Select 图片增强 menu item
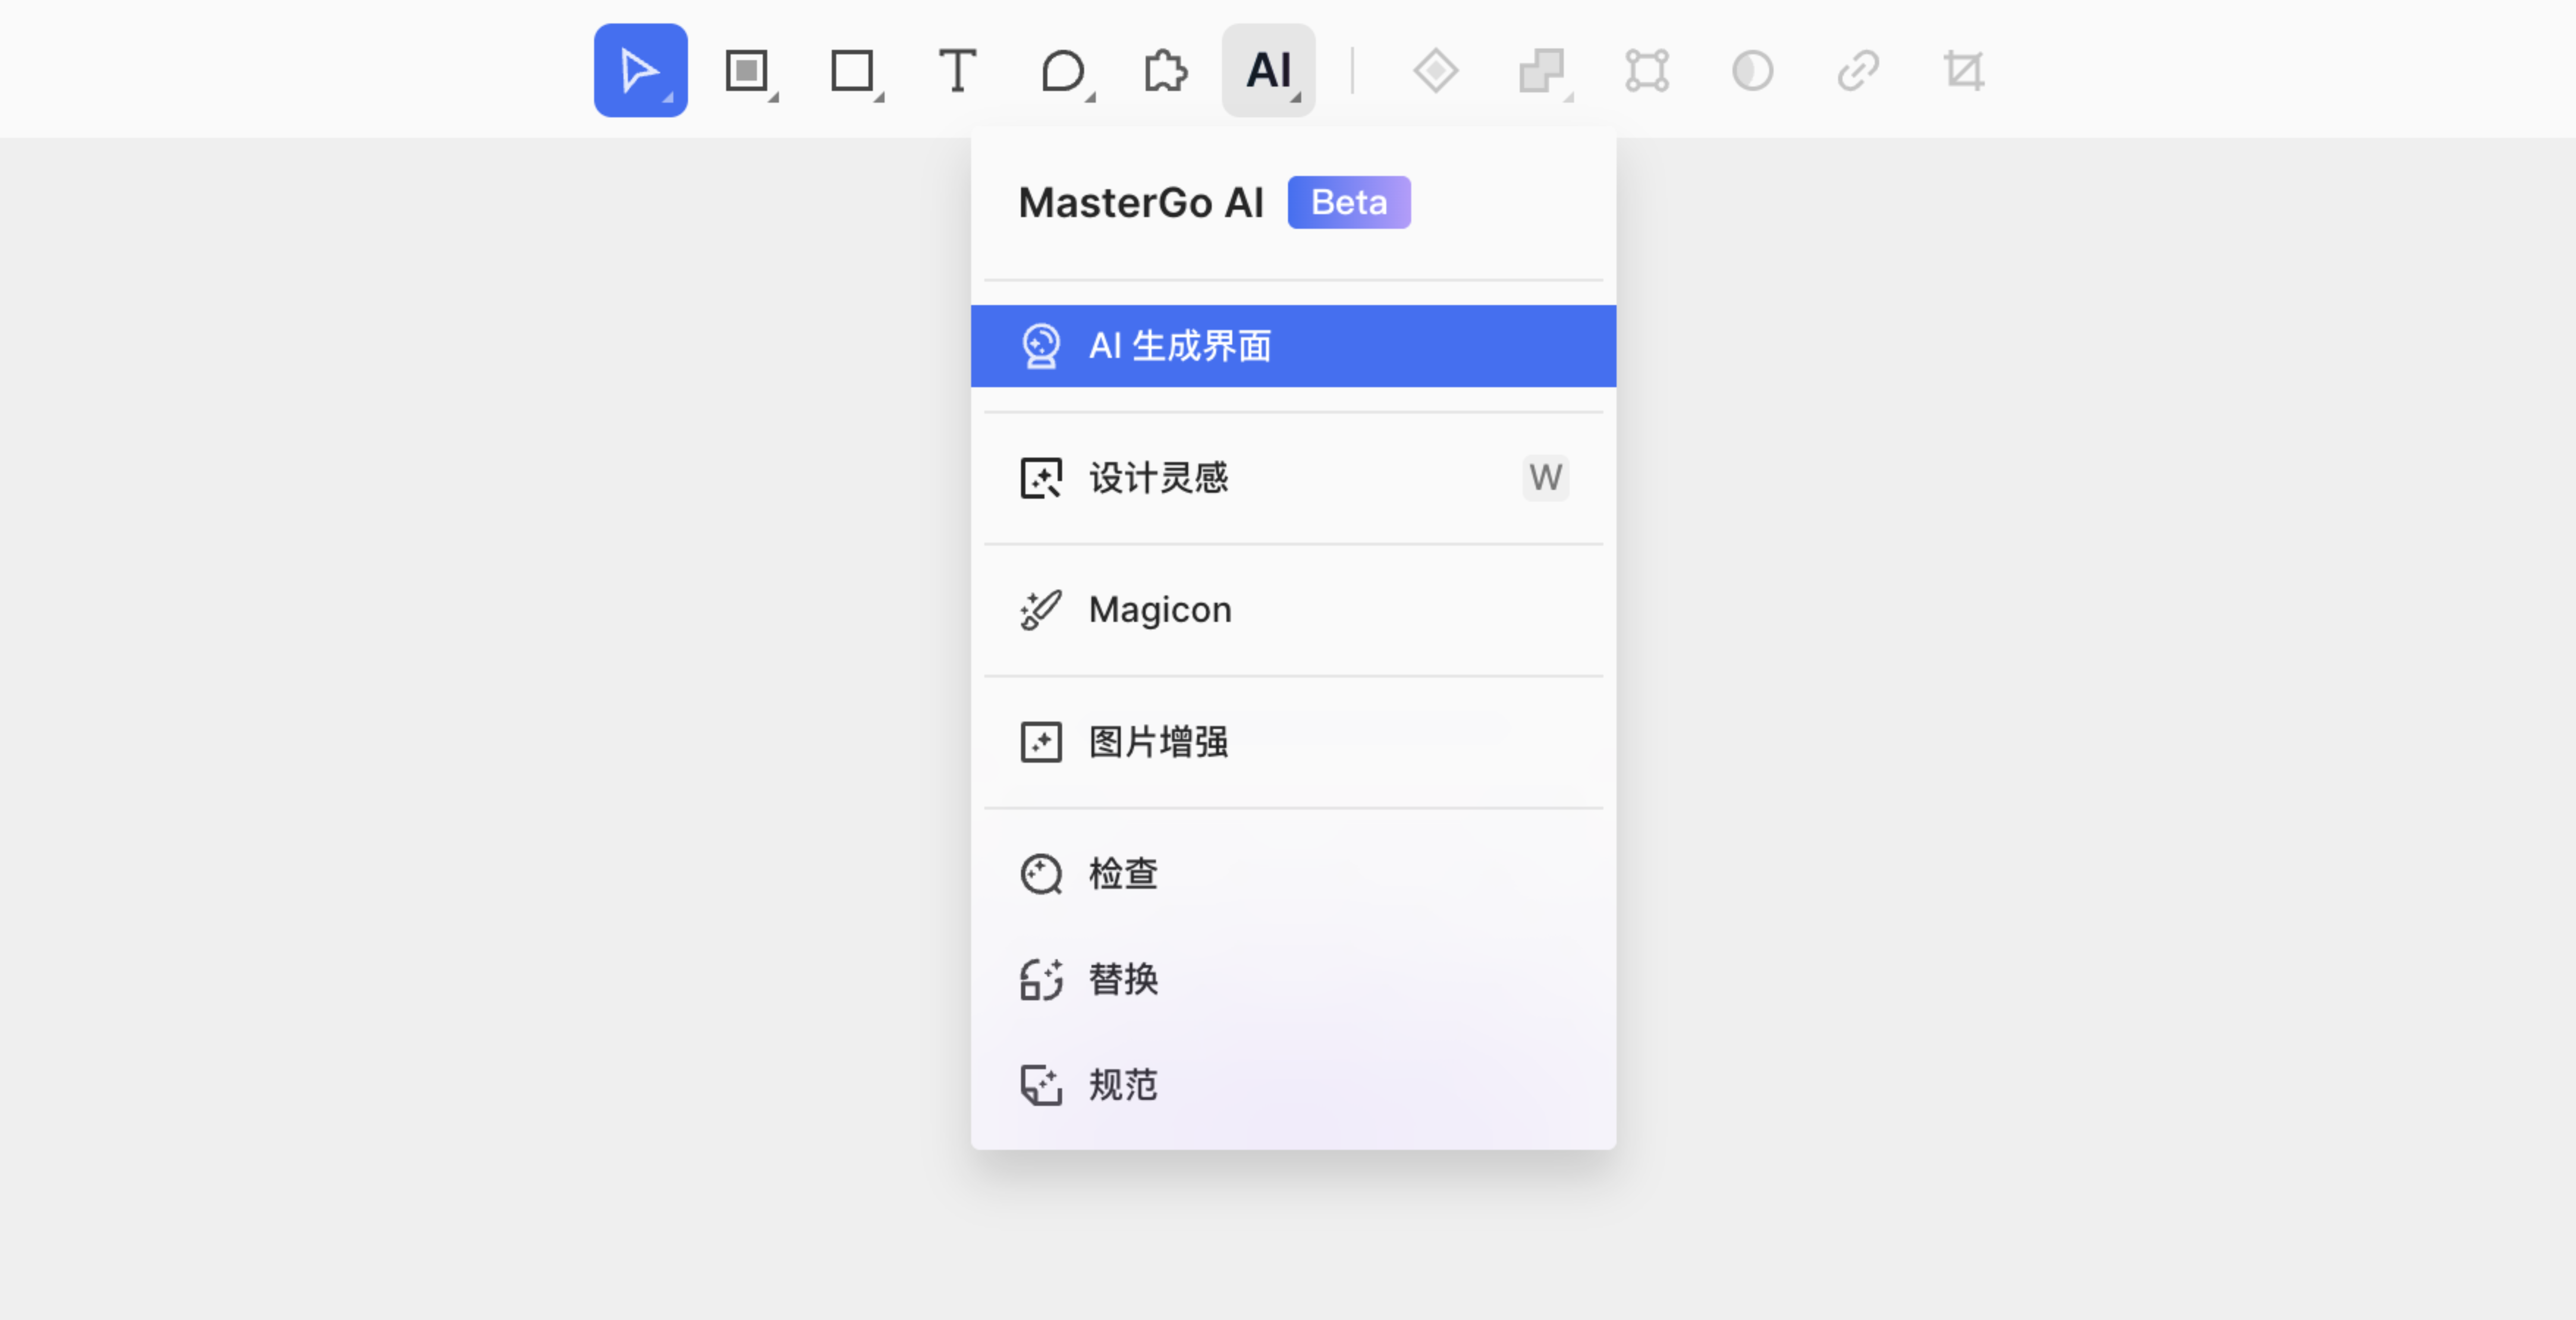Image resolution: width=2576 pixels, height=1320 pixels. click(1293, 742)
